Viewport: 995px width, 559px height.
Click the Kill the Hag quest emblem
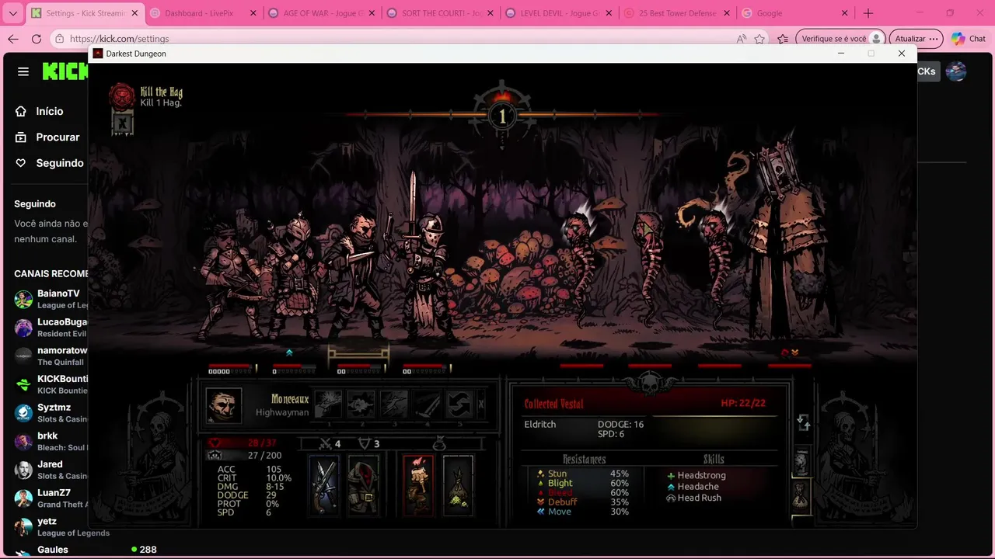[x=122, y=96]
